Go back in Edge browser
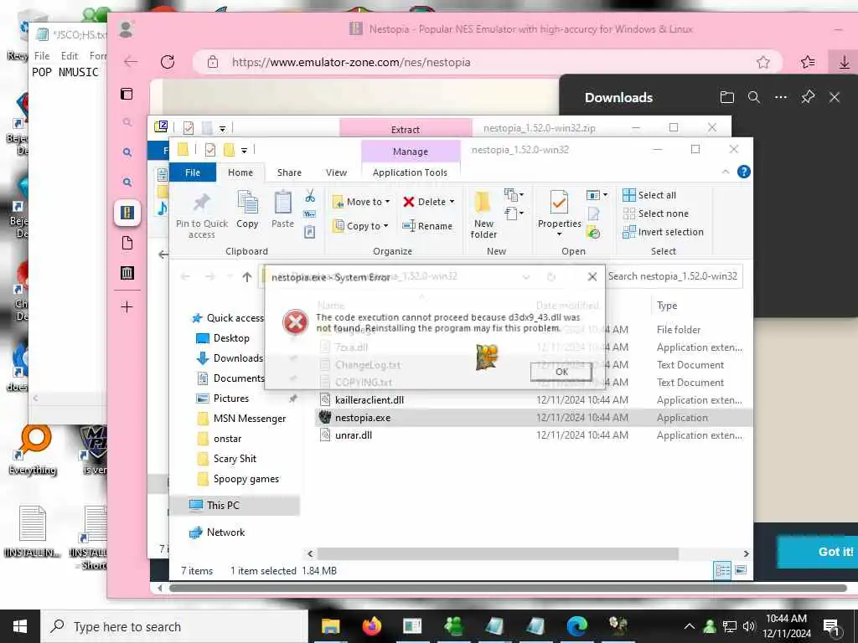Viewport: 858px width, 643px height. [131, 62]
